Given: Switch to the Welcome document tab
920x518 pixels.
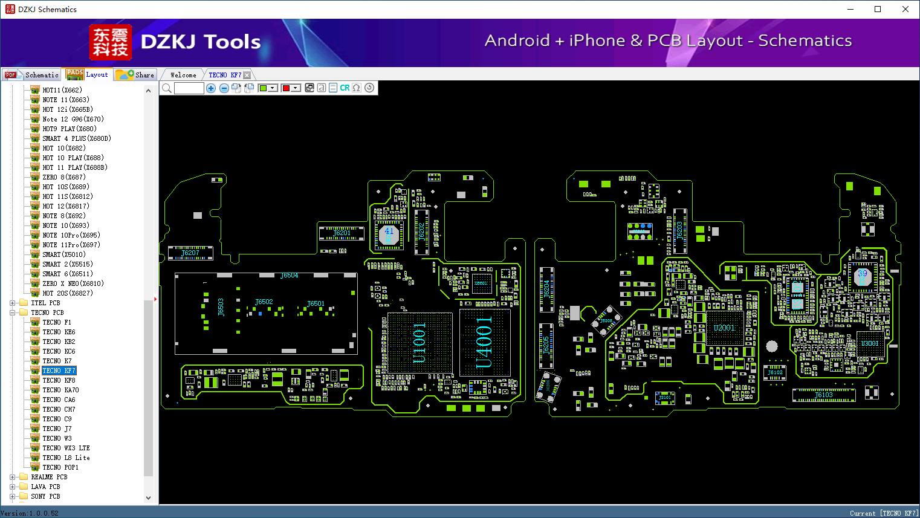Looking at the screenshot, I should point(183,75).
